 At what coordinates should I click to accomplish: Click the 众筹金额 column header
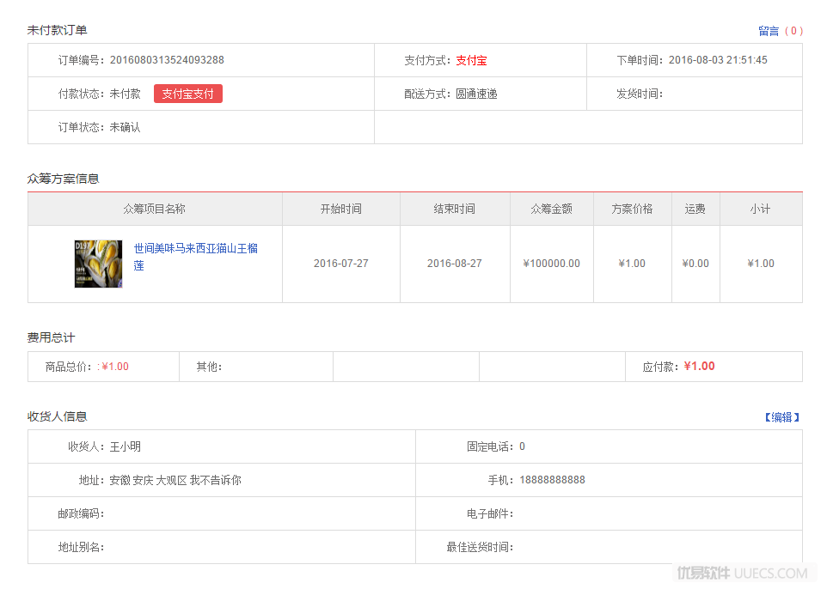(552, 209)
